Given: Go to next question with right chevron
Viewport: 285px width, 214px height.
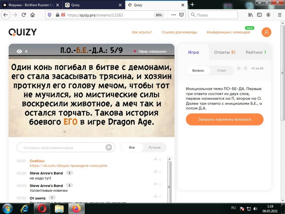Looking at the screenshot, I should [x=245, y=68].
